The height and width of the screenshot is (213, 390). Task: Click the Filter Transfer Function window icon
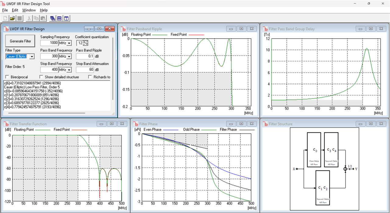coord(6,124)
